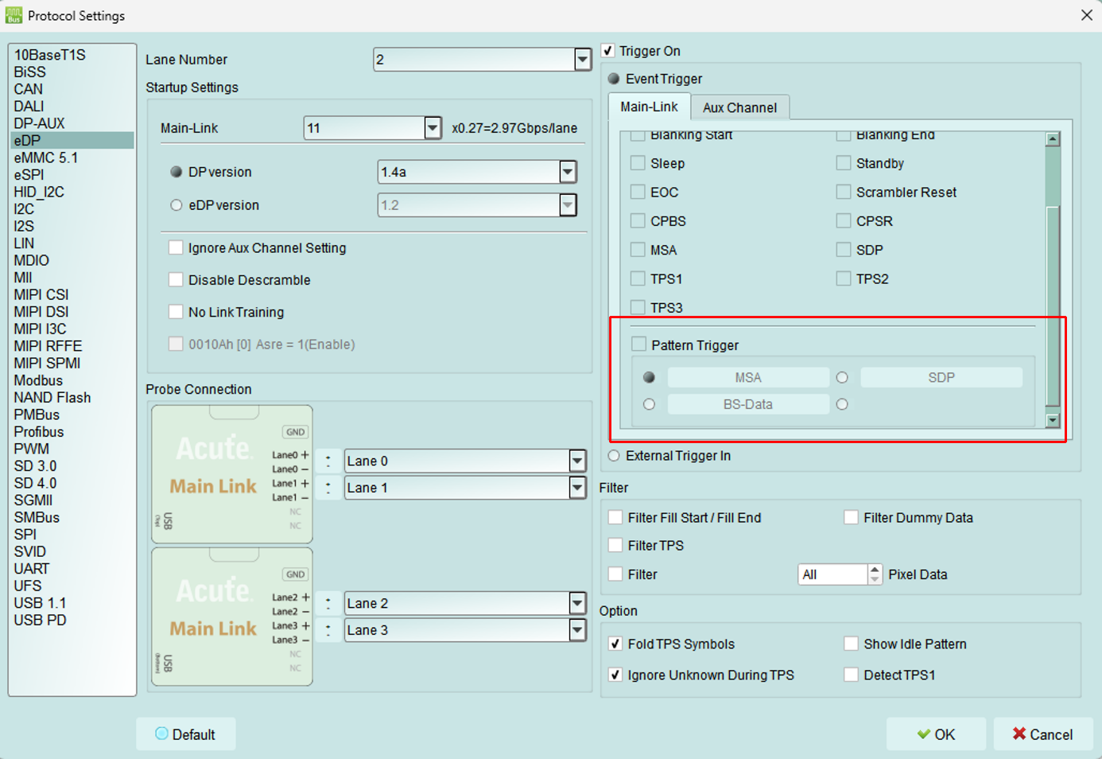
Task: Check the Pattern Trigger checkbox
Action: (638, 344)
